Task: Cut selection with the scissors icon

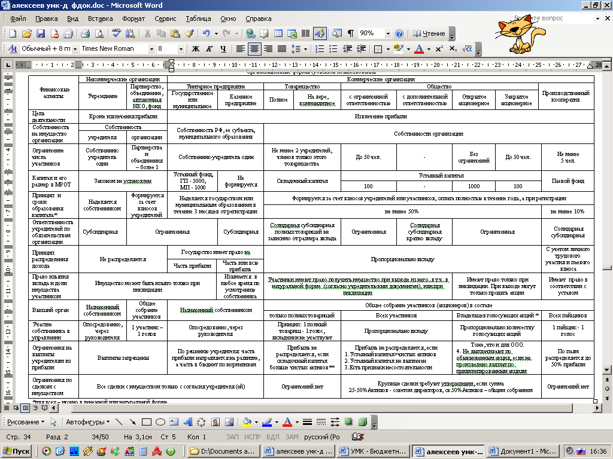Action: tap(147, 33)
